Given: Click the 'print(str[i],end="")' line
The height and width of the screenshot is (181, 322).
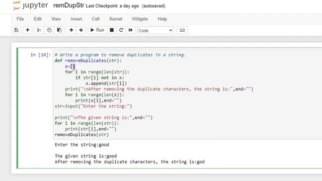Looking at the screenshot, I should (91, 129).
